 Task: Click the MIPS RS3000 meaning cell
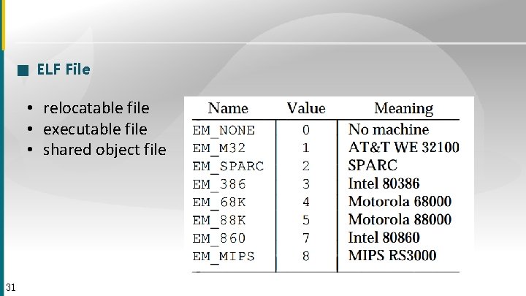392,255
